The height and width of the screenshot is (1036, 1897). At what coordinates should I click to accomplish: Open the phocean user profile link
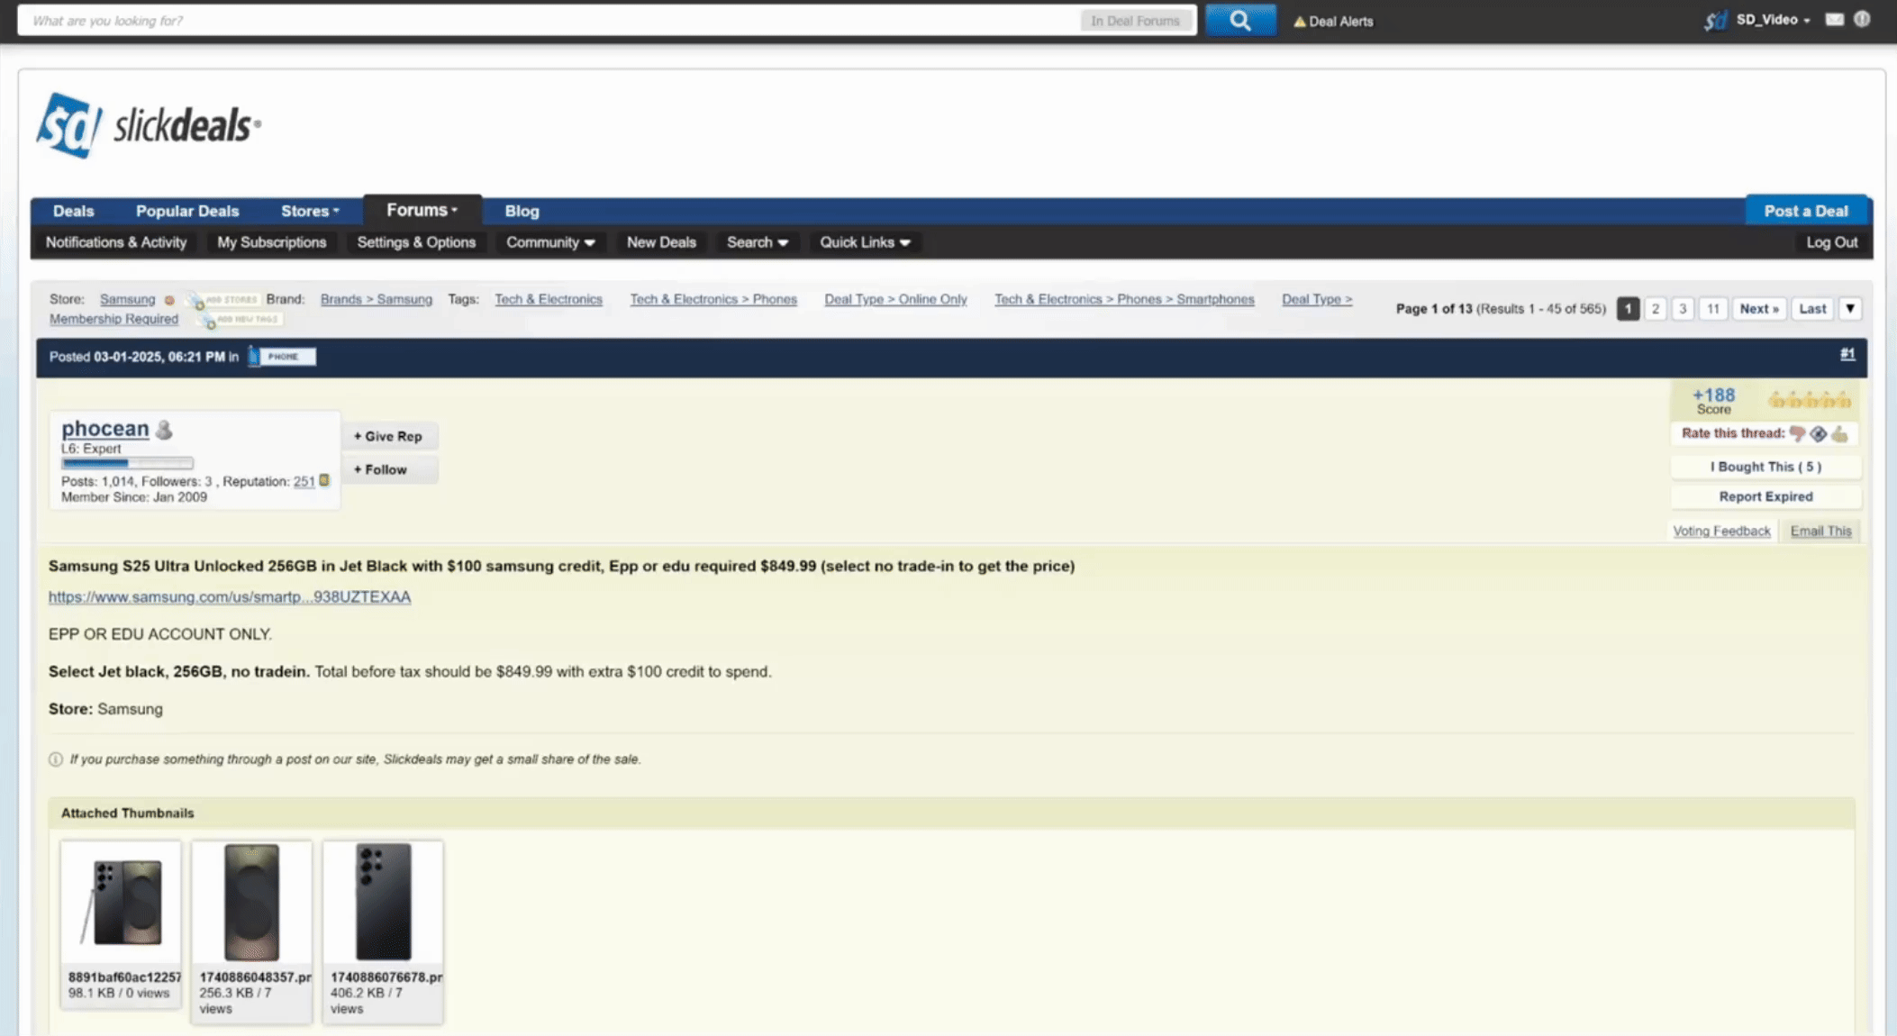tap(104, 429)
